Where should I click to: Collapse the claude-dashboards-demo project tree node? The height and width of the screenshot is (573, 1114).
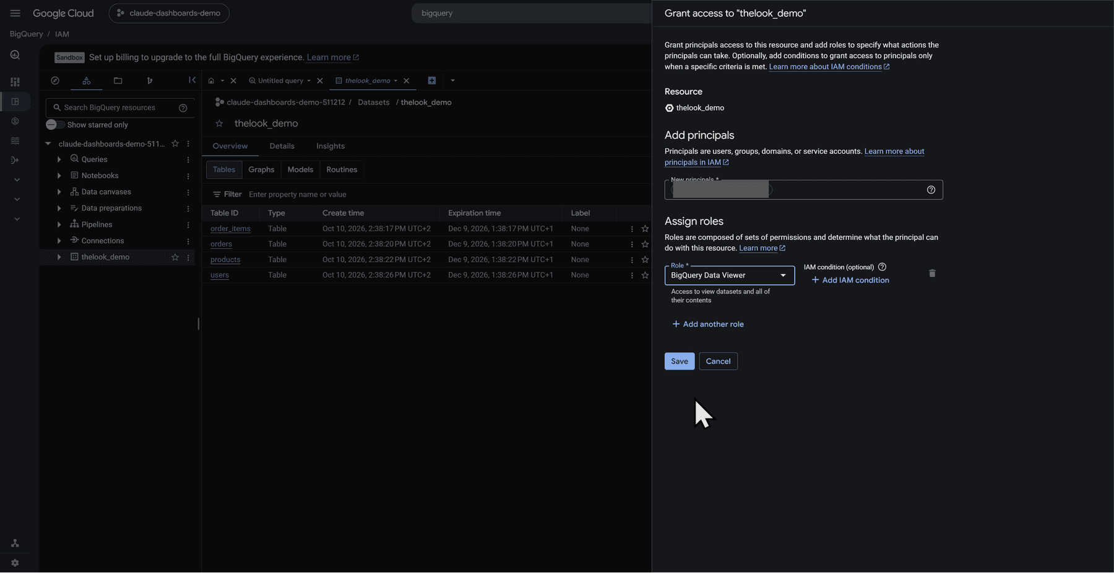[48, 143]
